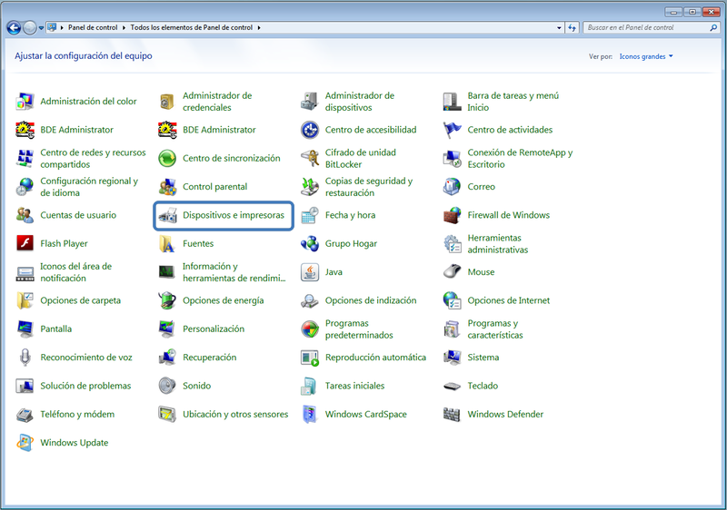Open the Teléfono y módem icon
Image resolution: width=727 pixels, height=510 pixels.
25,415
